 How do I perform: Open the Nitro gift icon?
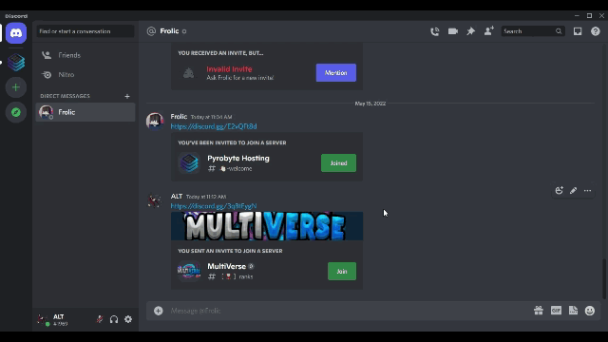(x=539, y=311)
